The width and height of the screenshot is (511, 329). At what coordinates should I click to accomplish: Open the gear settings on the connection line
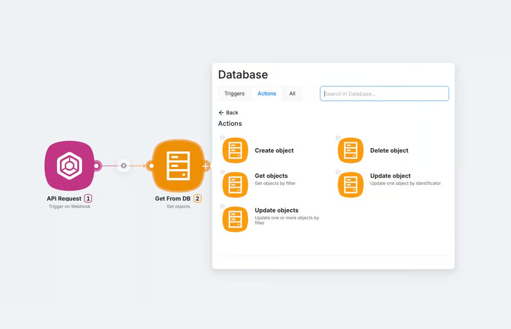point(123,166)
